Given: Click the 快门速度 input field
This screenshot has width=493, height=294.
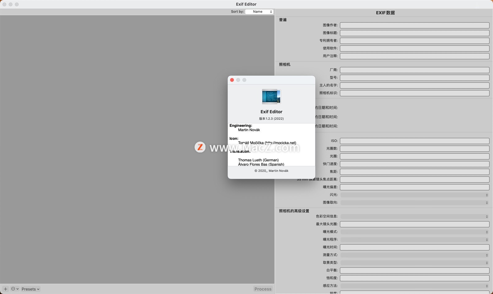Looking at the screenshot, I should [415, 164].
